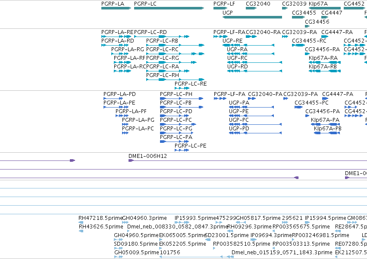Select the PGRP-LA gene feature

tap(116, 8)
